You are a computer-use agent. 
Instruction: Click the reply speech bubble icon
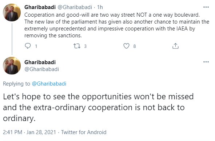(28, 46)
